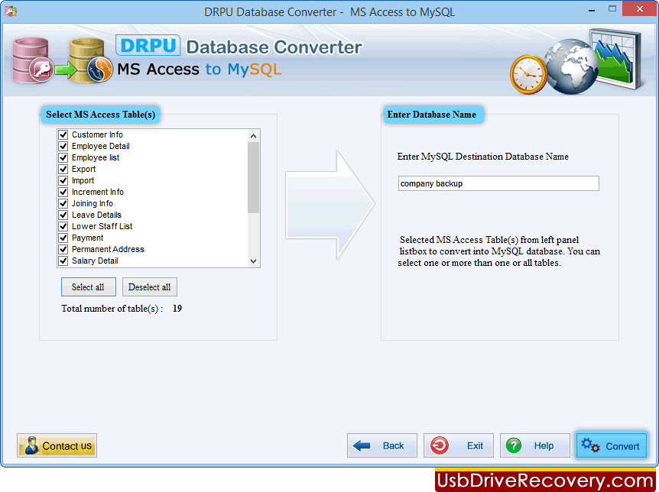This screenshot has height=492, width=659.
Task: Uncheck the Export table checkbox
Action: [63, 169]
